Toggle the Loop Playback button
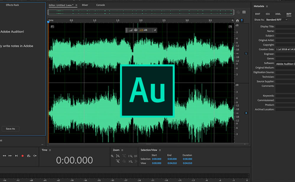This screenshot has width=295, height=182. point(29,156)
